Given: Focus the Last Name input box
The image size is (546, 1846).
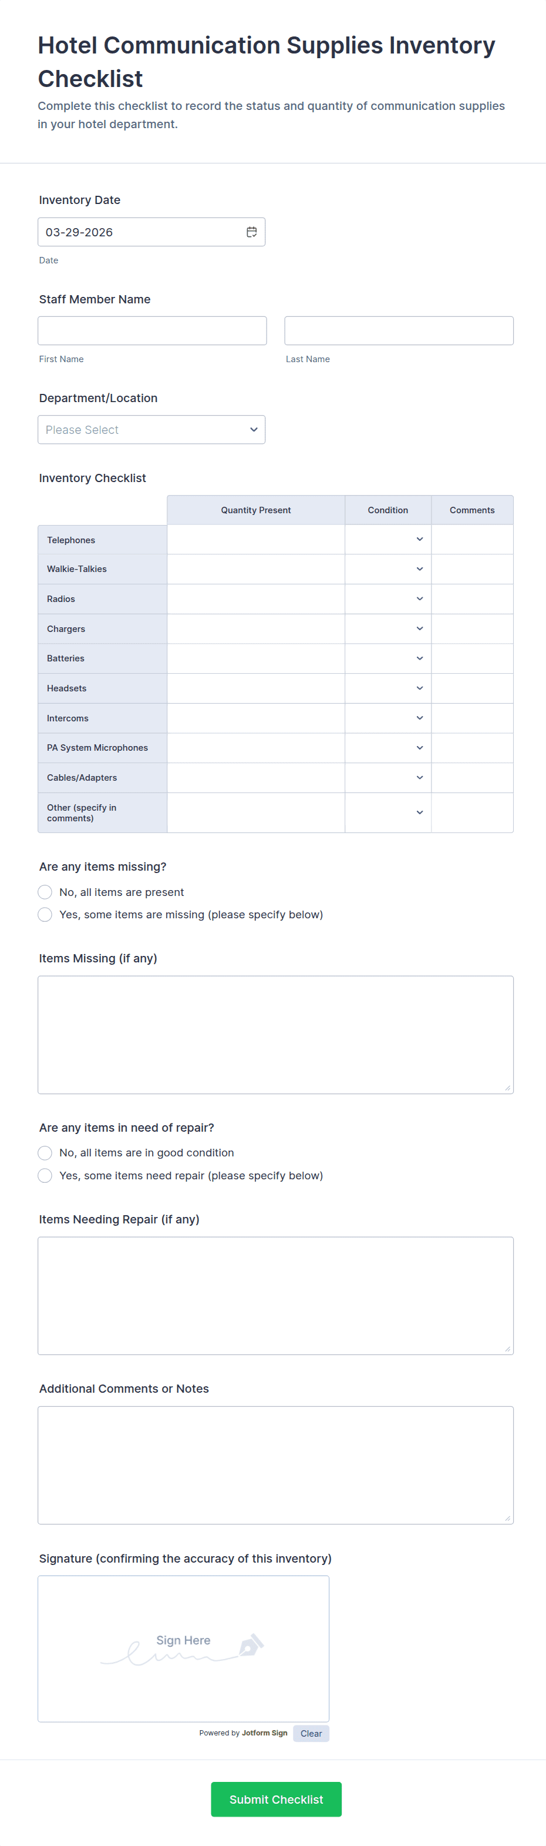Looking at the screenshot, I should click(399, 331).
